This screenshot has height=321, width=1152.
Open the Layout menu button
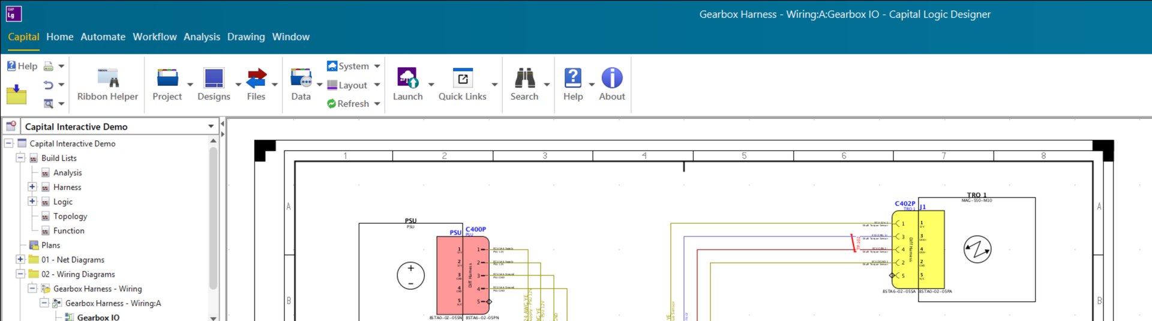click(353, 85)
